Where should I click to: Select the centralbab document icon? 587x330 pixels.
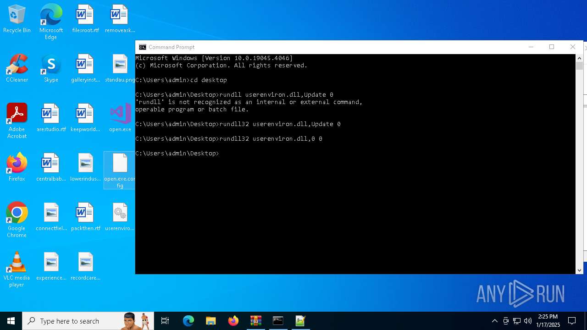(51, 168)
